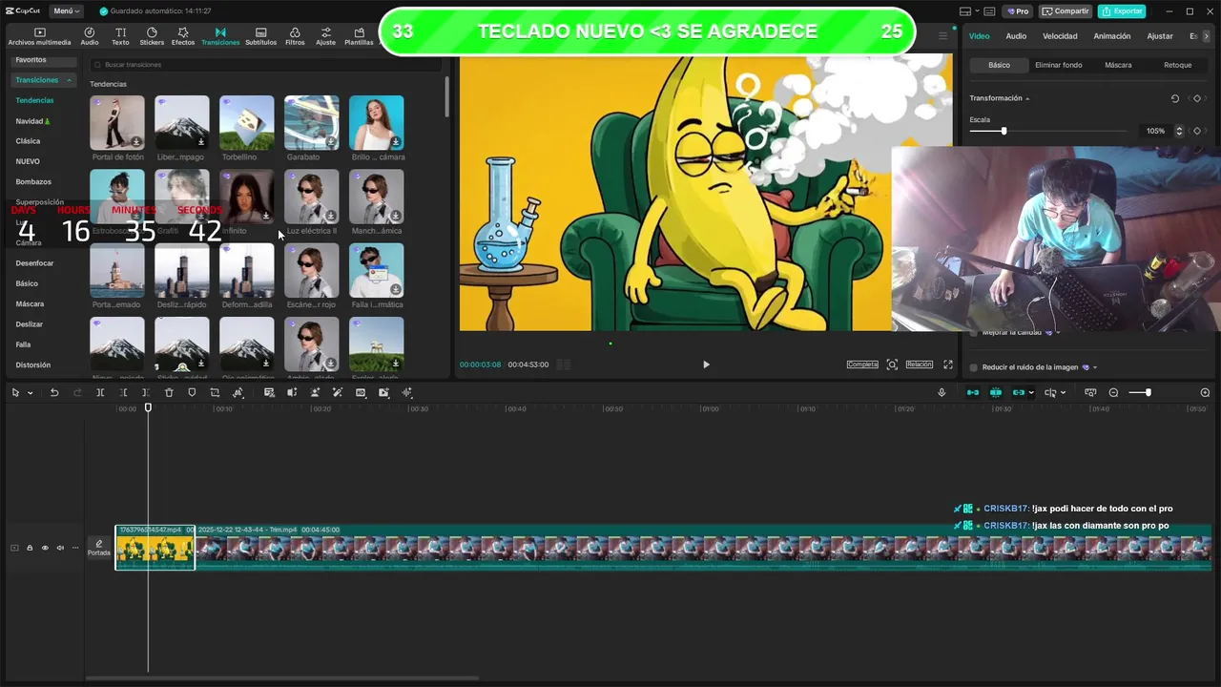
Task: Open the Efectos panel
Action: (183, 36)
